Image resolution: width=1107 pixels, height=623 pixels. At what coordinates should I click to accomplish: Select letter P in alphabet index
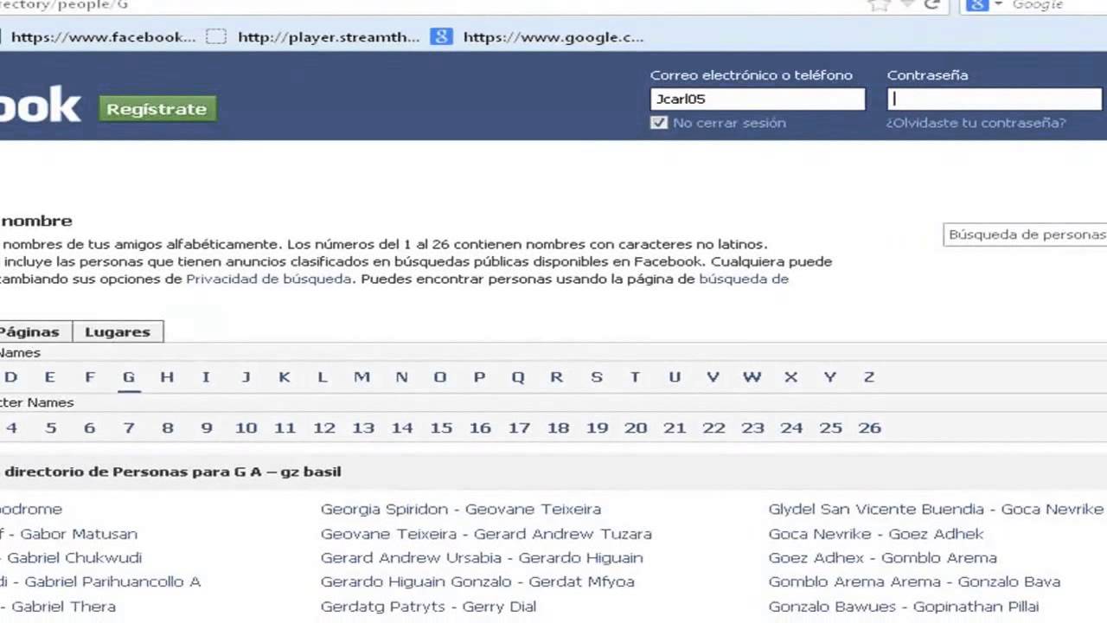tap(479, 377)
